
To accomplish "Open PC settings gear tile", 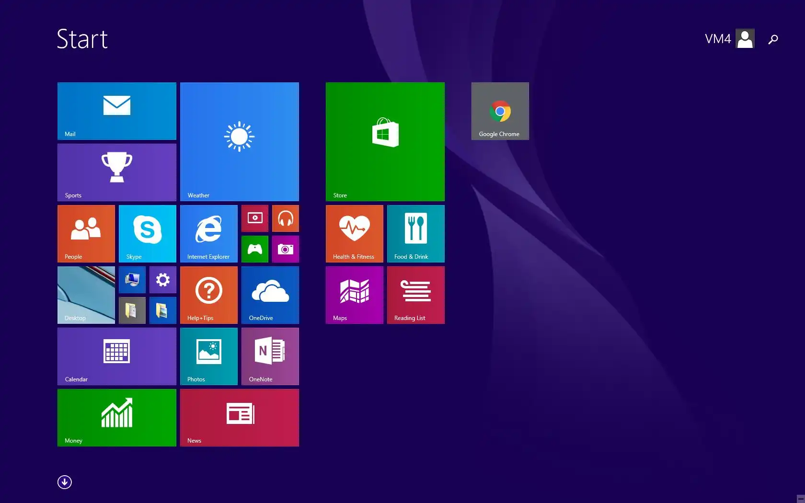I will pos(163,280).
